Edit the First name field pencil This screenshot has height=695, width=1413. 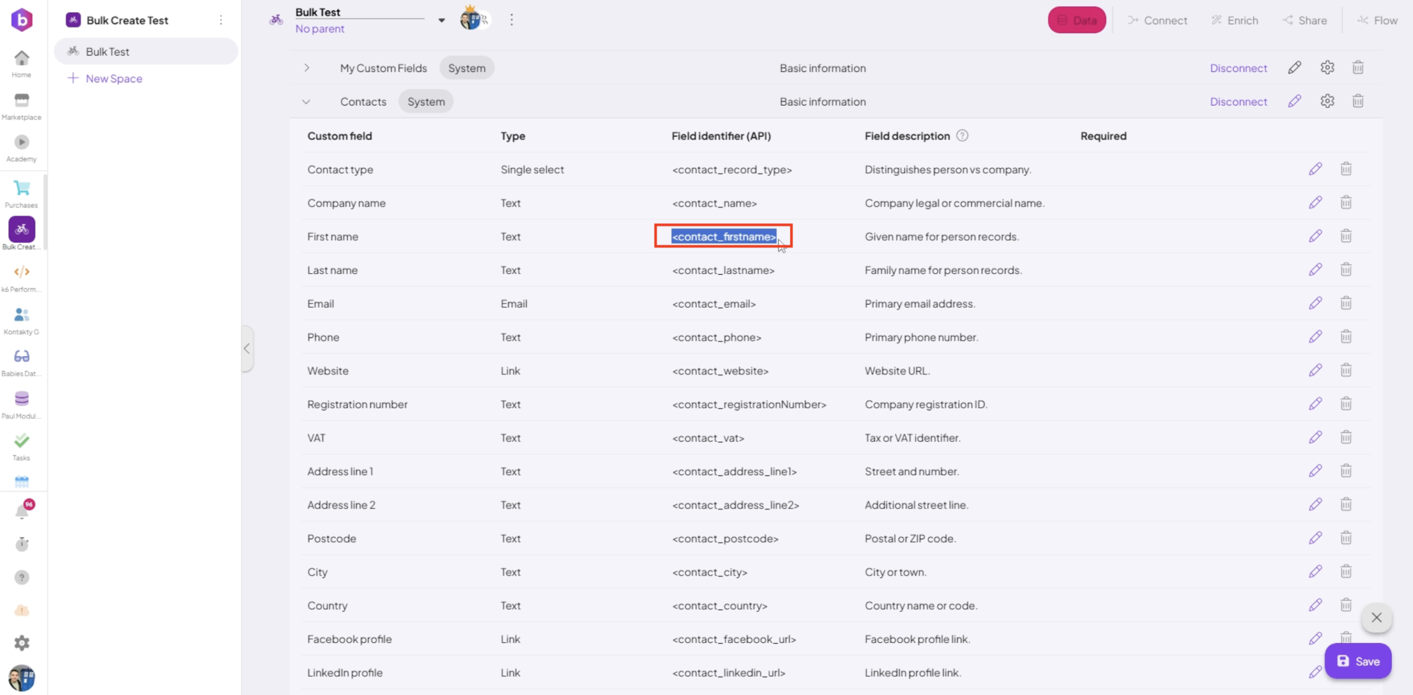point(1315,237)
